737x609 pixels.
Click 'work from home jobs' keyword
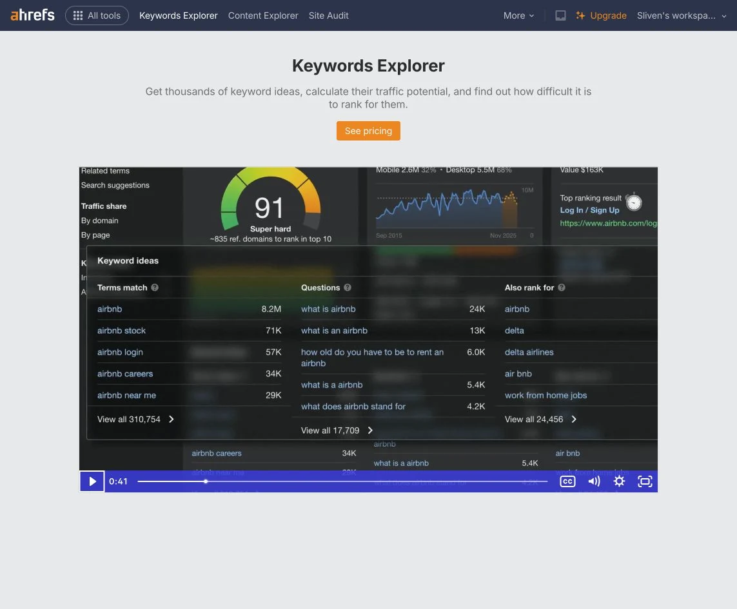click(x=545, y=395)
